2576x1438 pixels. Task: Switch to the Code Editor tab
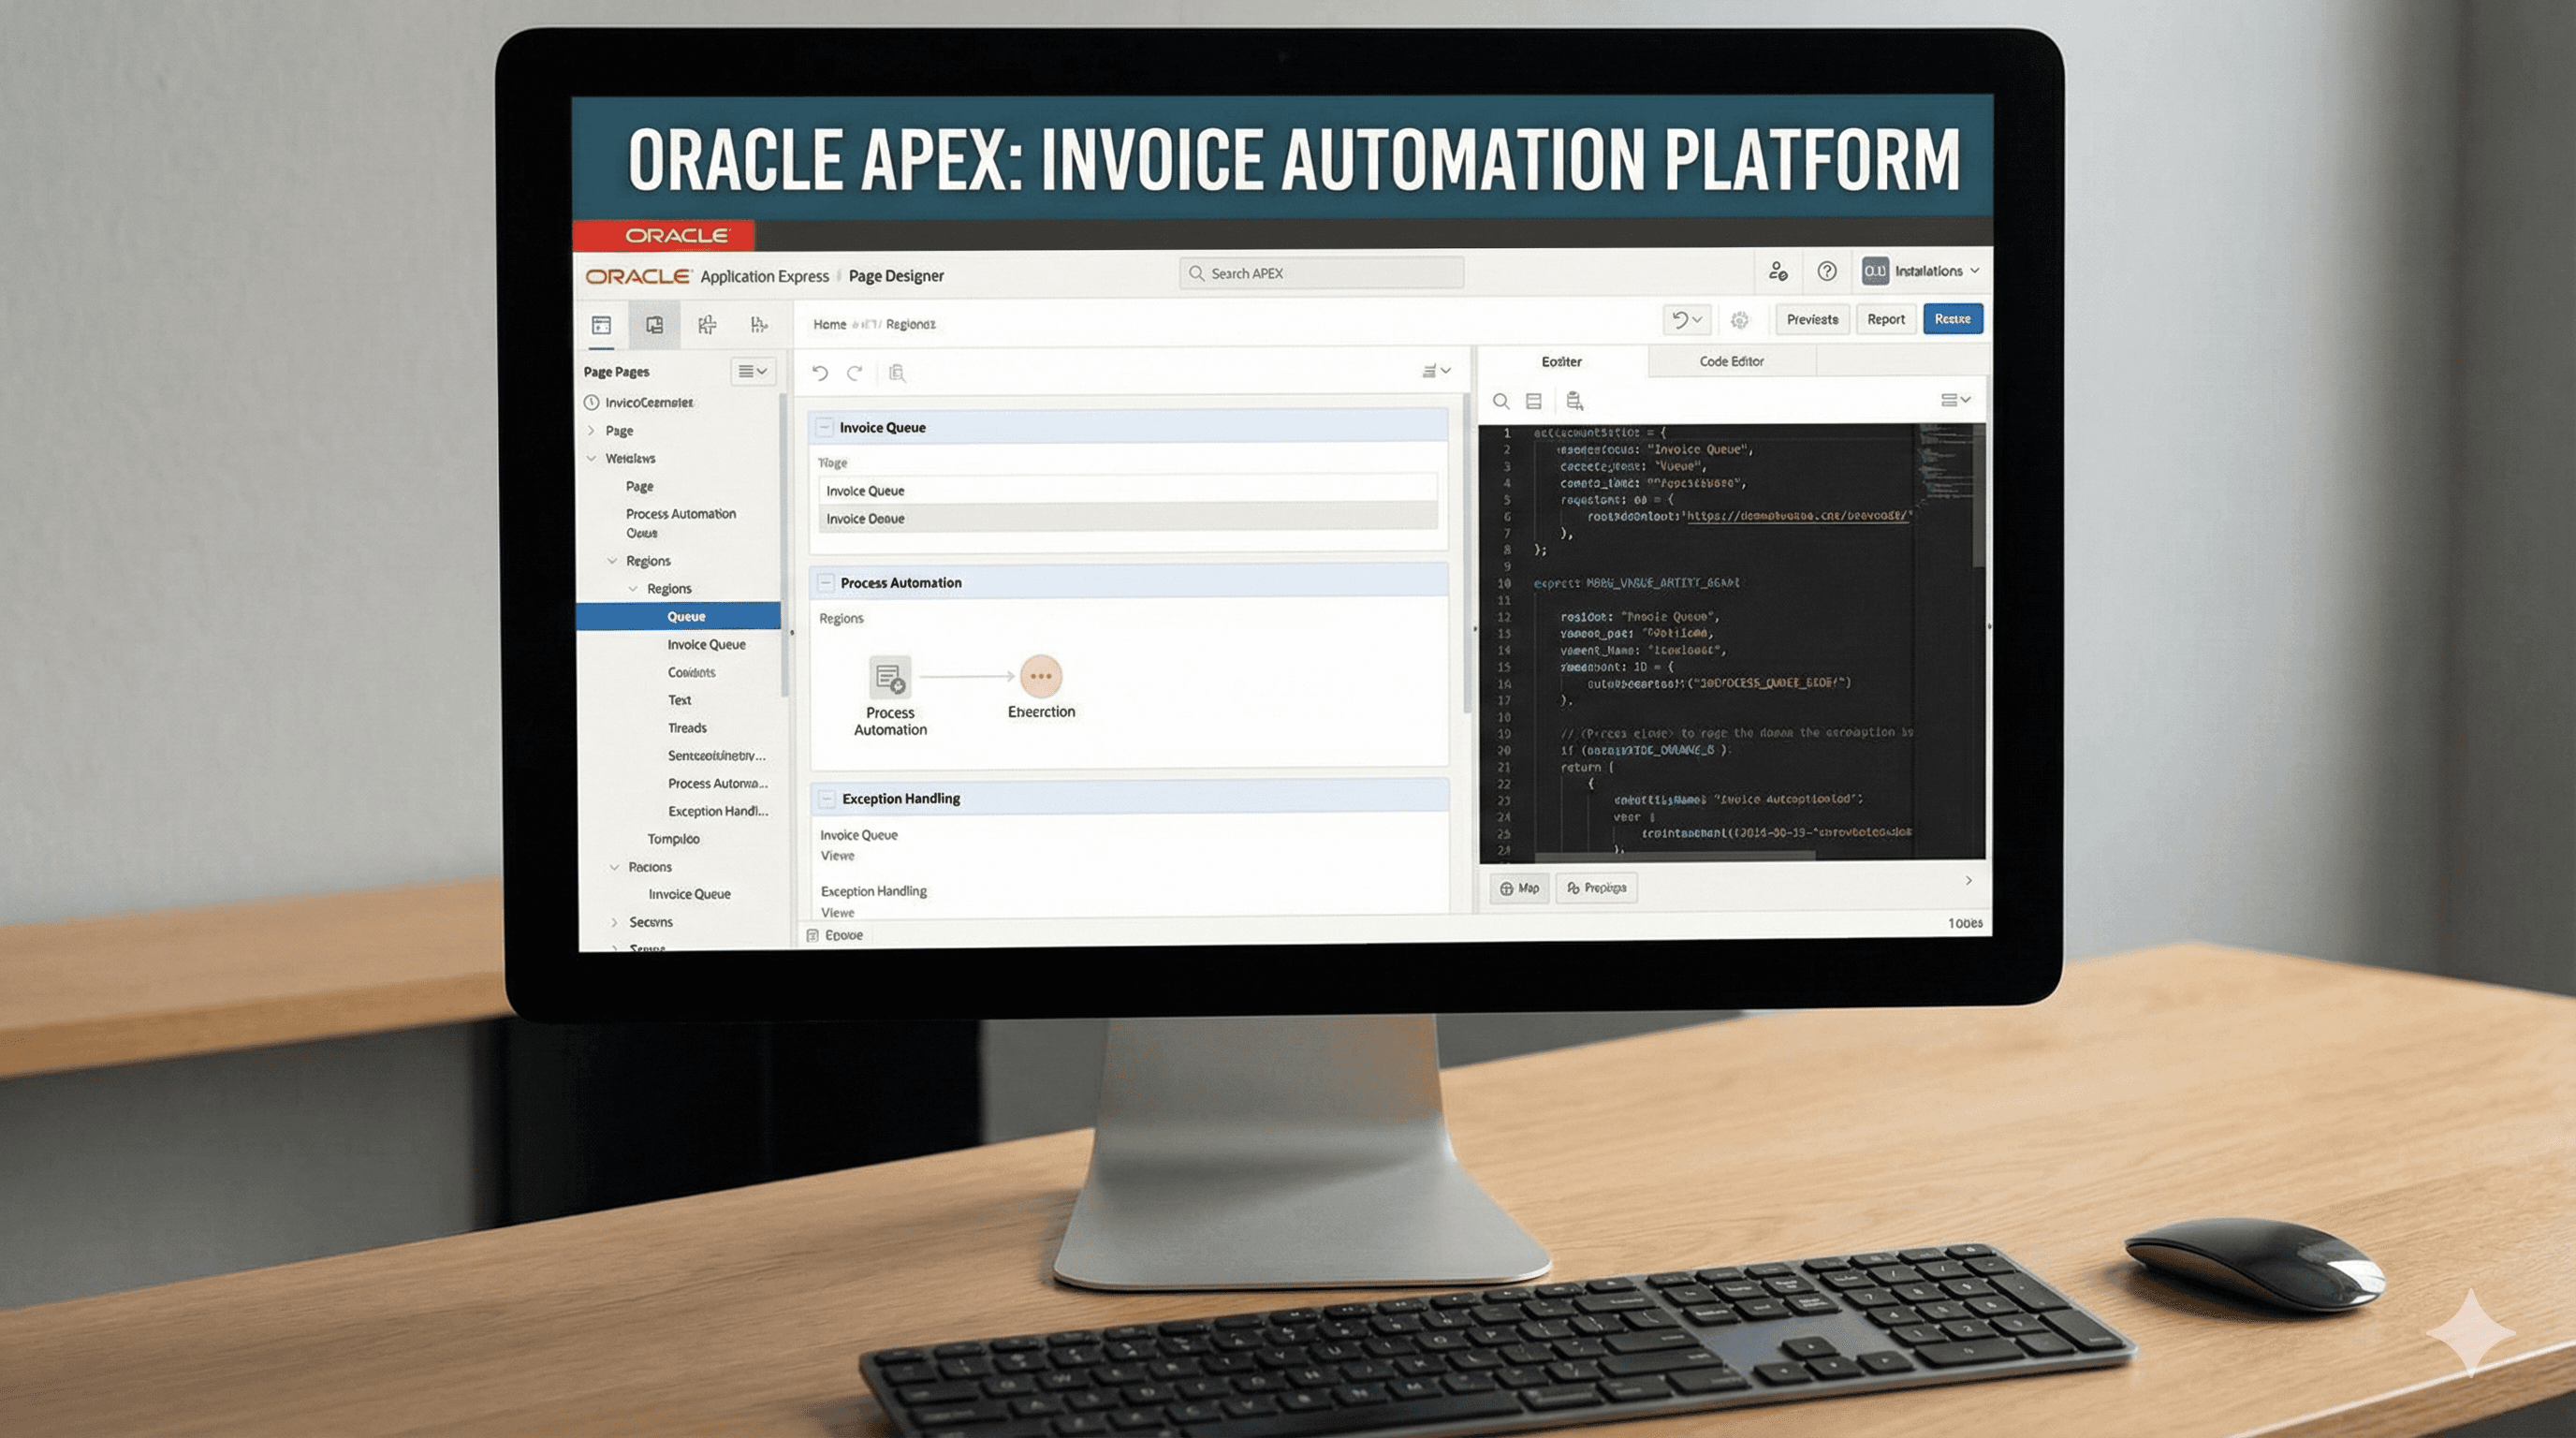coord(1731,362)
